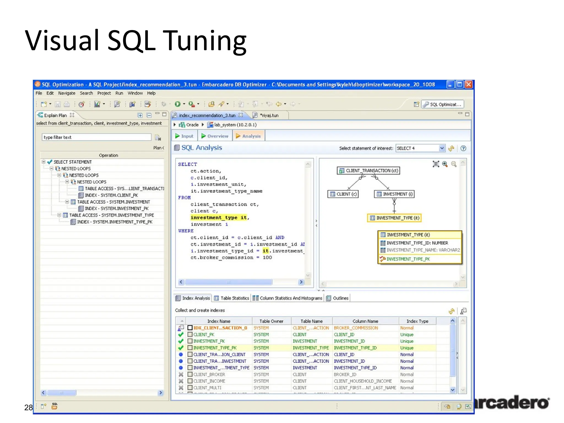Switch to the Outlines tab

click(337, 298)
